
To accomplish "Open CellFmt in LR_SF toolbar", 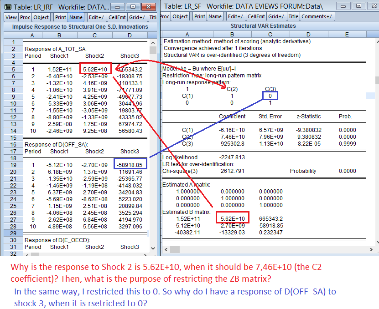I will (255, 16).
